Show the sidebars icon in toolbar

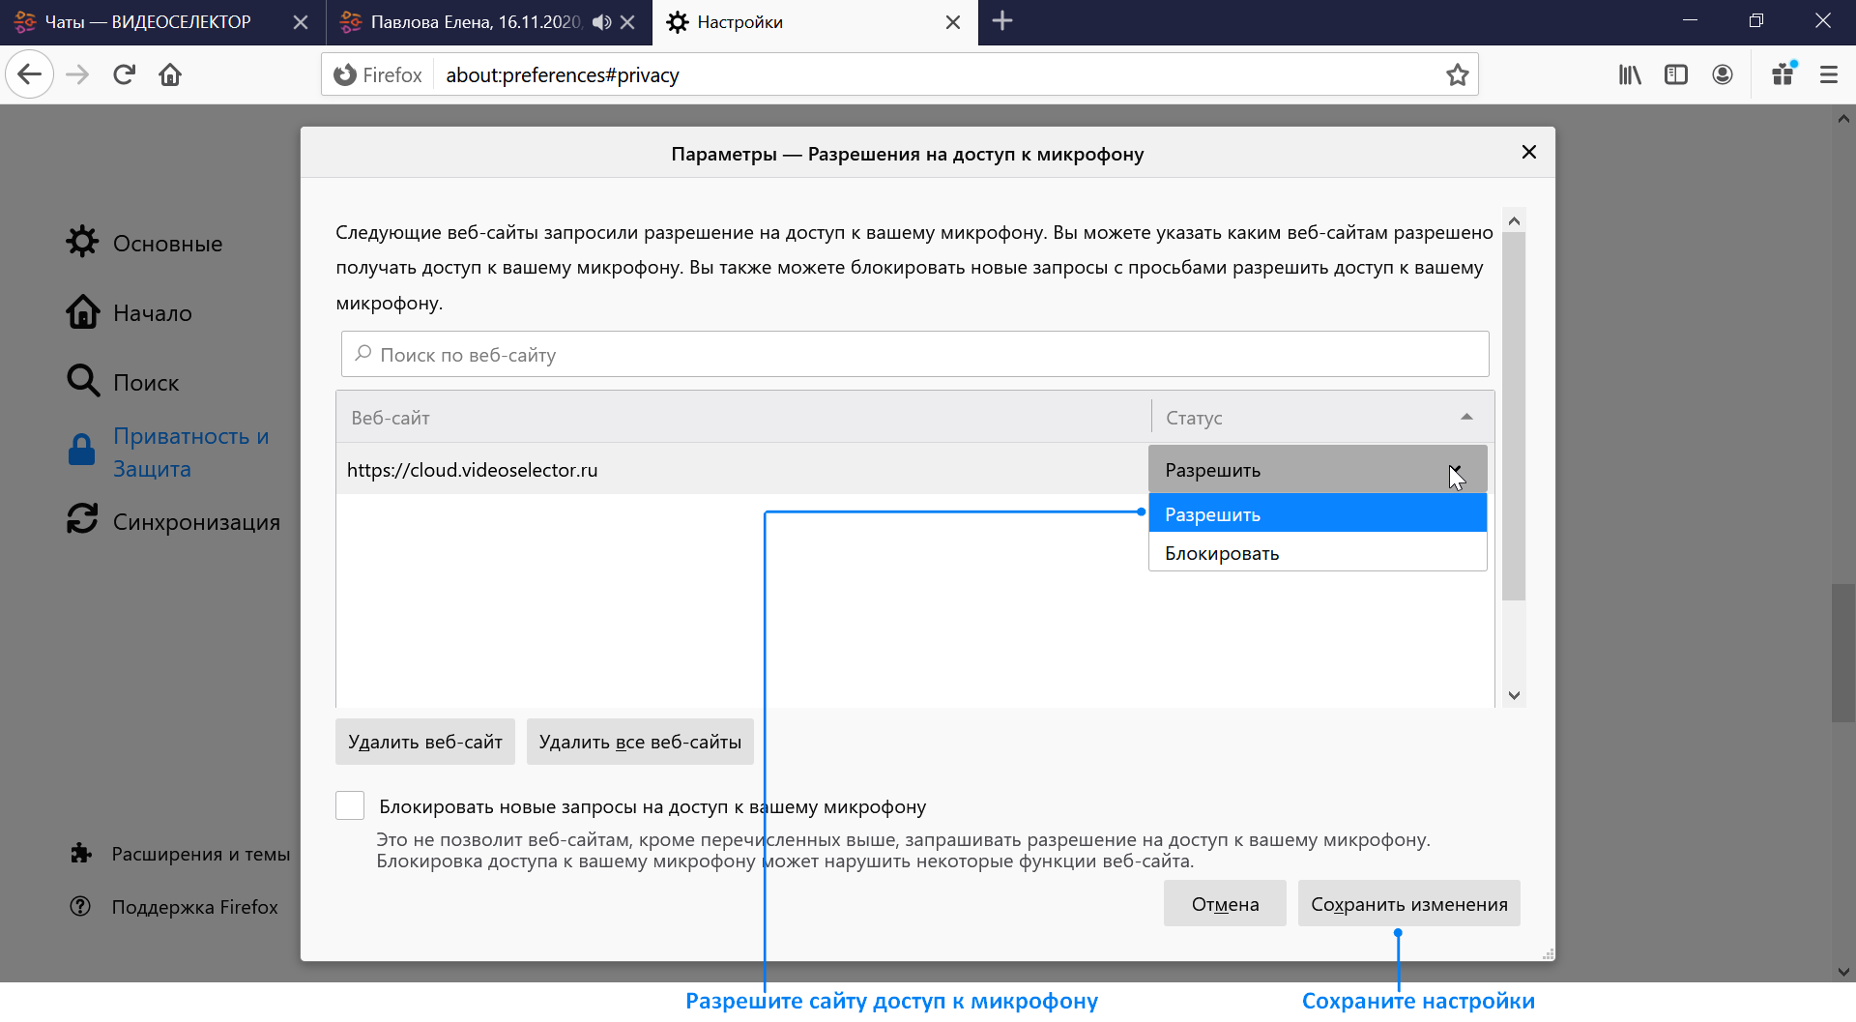click(x=1676, y=74)
